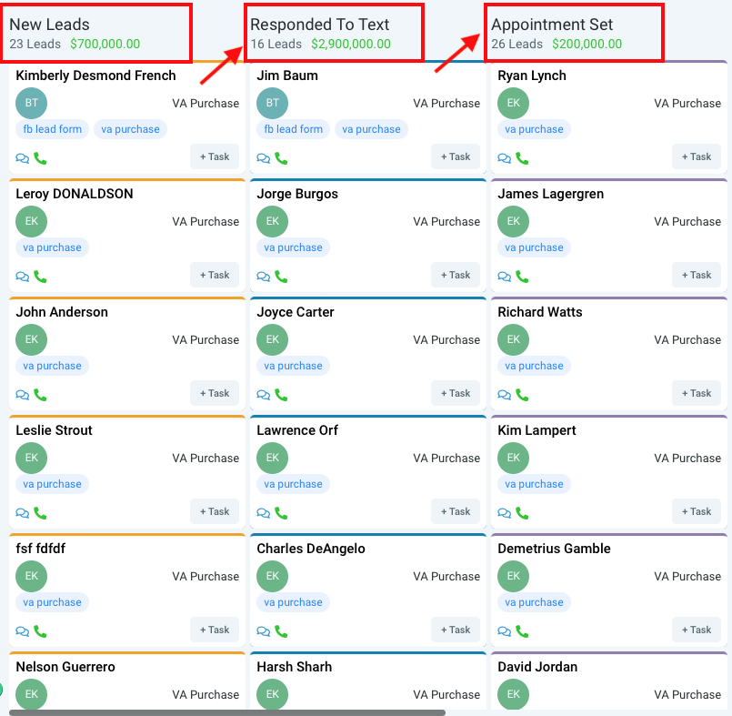This screenshot has height=716, width=732.
Task: Select the New Leads column header
Action: pos(49,25)
